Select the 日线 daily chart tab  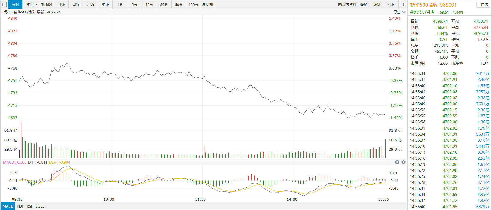(61, 4)
